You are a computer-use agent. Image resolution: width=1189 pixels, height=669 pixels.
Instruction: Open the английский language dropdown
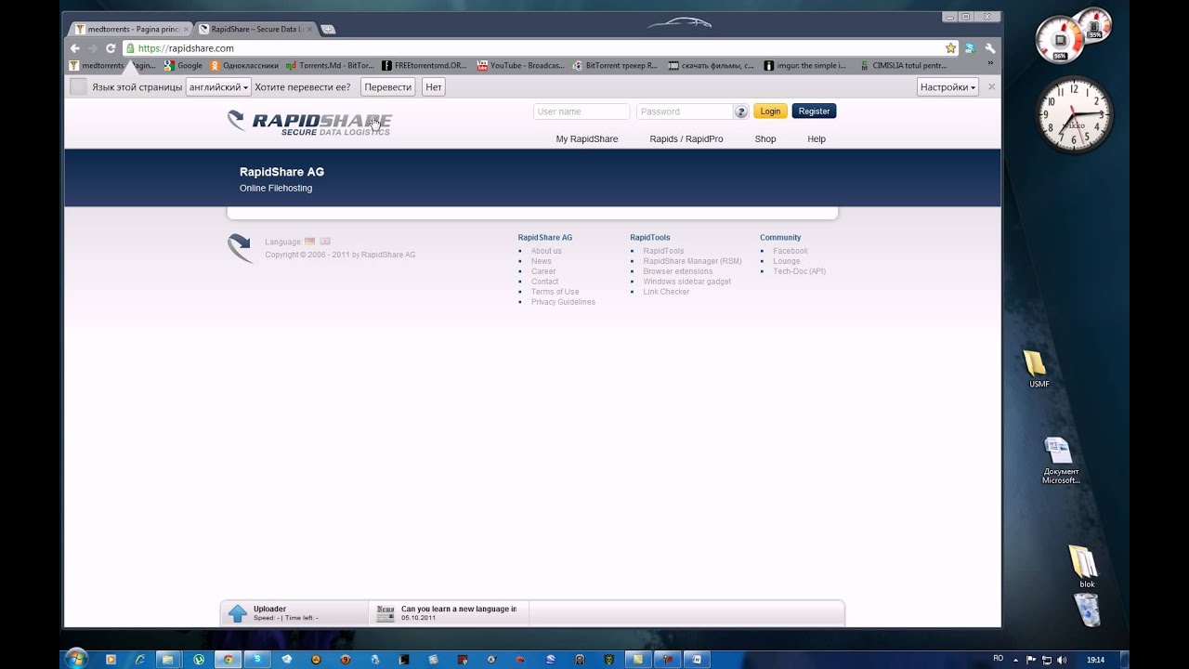[218, 87]
